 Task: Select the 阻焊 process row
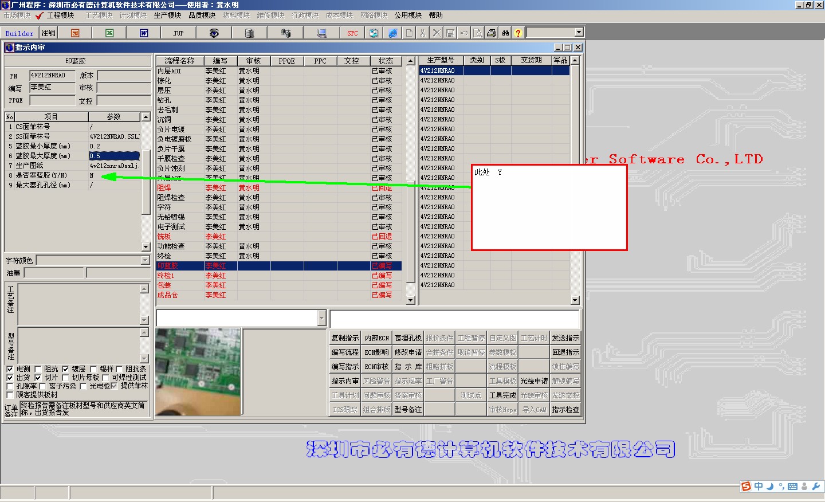(278, 188)
